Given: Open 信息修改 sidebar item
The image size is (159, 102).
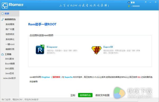Looking at the screenshot, I should (x=10, y=34).
